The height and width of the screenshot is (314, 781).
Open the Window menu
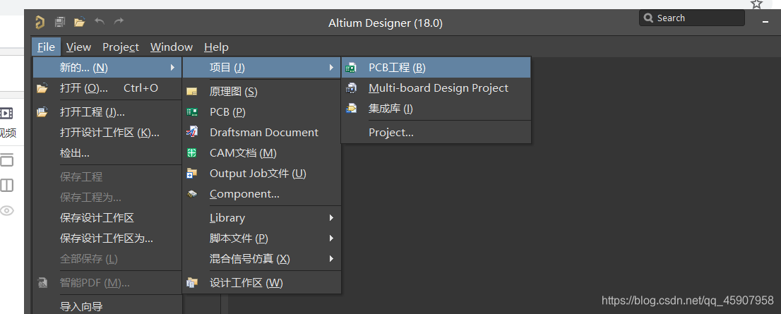point(171,47)
